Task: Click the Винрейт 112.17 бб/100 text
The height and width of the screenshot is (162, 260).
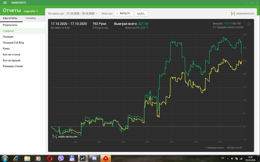Action: click(x=227, y=24)
